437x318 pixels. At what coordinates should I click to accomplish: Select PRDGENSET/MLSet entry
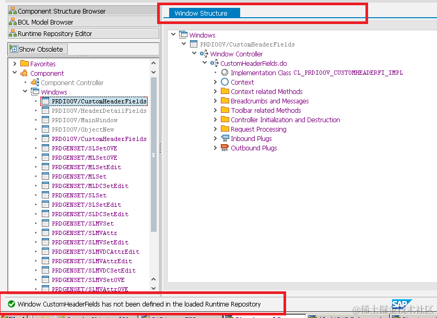coord(79,176)
